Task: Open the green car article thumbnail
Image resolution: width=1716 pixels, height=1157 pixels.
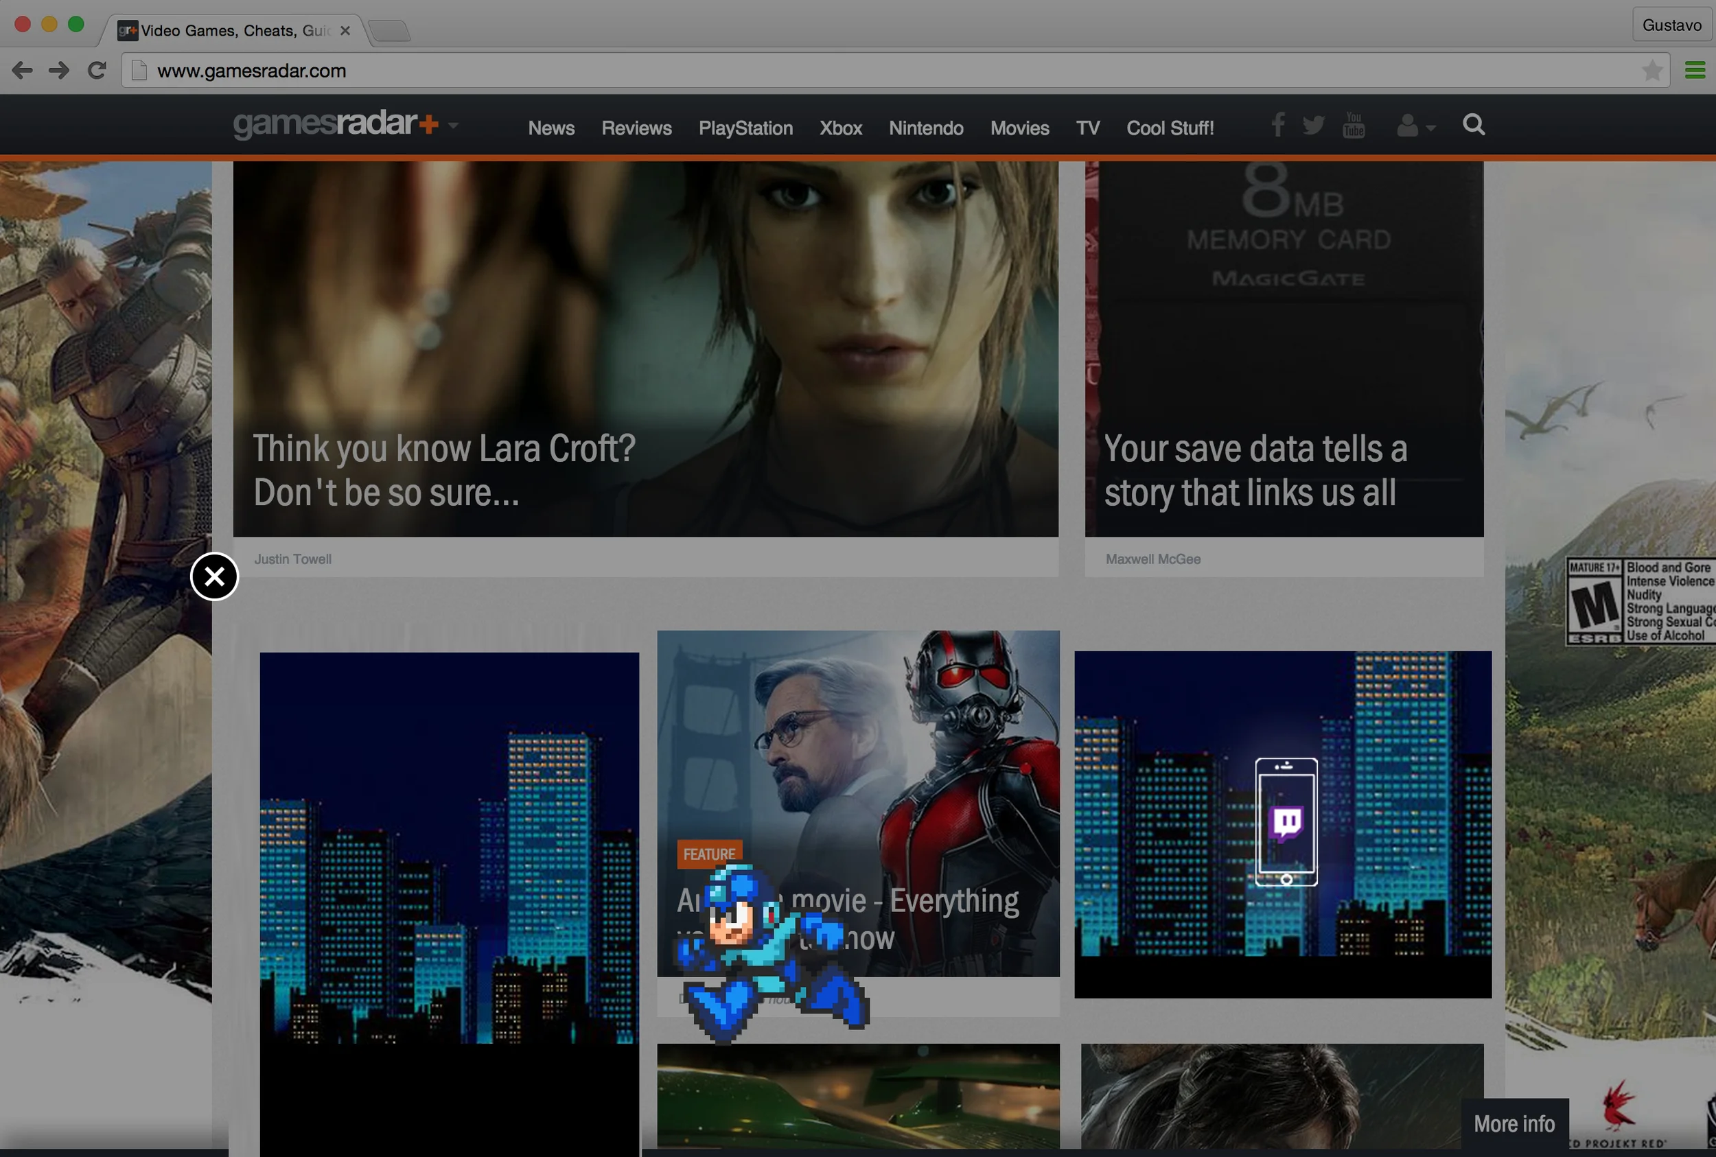Action: pos(859,1096)
